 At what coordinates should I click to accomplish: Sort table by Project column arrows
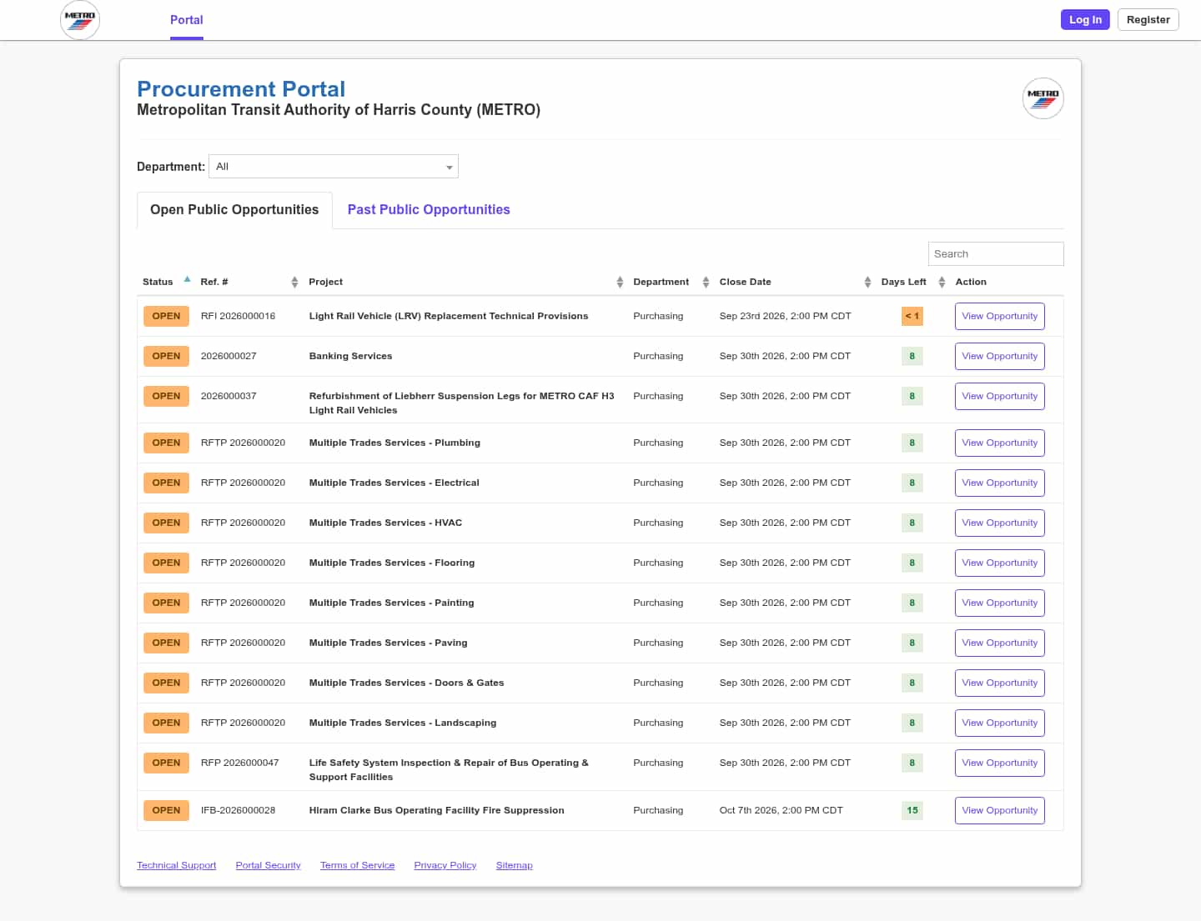click(x=620, y=283)
